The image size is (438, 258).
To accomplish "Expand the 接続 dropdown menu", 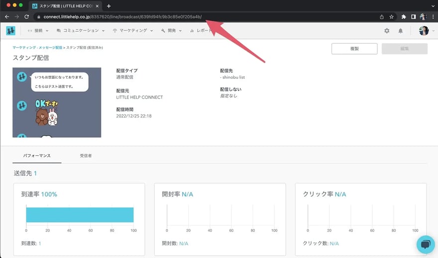I will click(x=38, y=31).
